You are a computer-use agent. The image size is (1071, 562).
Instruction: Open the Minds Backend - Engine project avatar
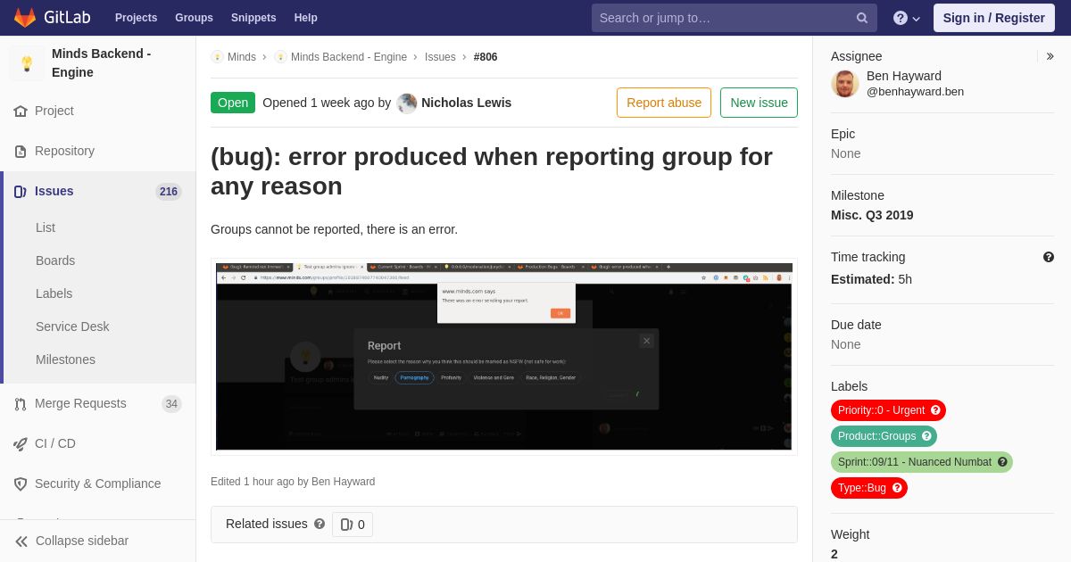tap(27, 63)
